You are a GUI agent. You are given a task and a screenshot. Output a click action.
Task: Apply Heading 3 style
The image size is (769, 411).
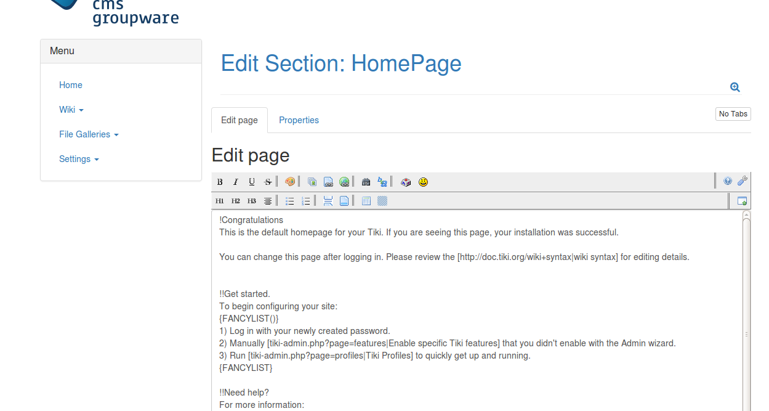pyautogui.click(x=252, y=201)
